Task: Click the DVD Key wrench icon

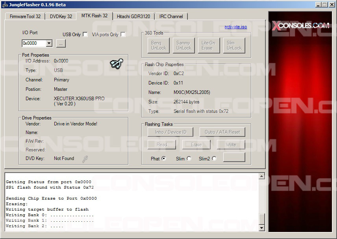Action: pyautogui.click(x=85, y=159)
